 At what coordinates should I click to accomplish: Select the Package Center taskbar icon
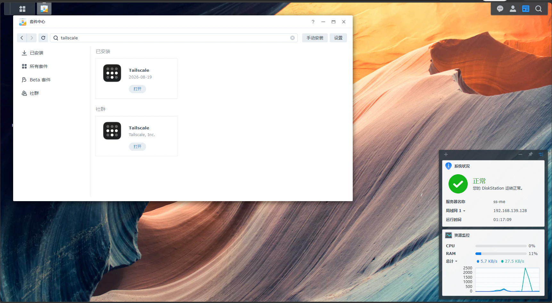[x=44, y=9]
